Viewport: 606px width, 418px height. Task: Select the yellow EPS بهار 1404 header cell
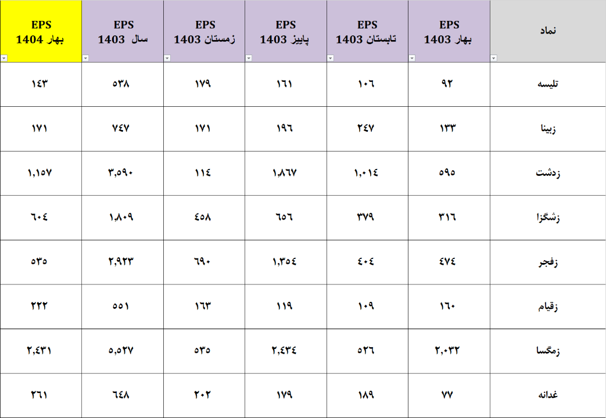click(x=41, y=31)
